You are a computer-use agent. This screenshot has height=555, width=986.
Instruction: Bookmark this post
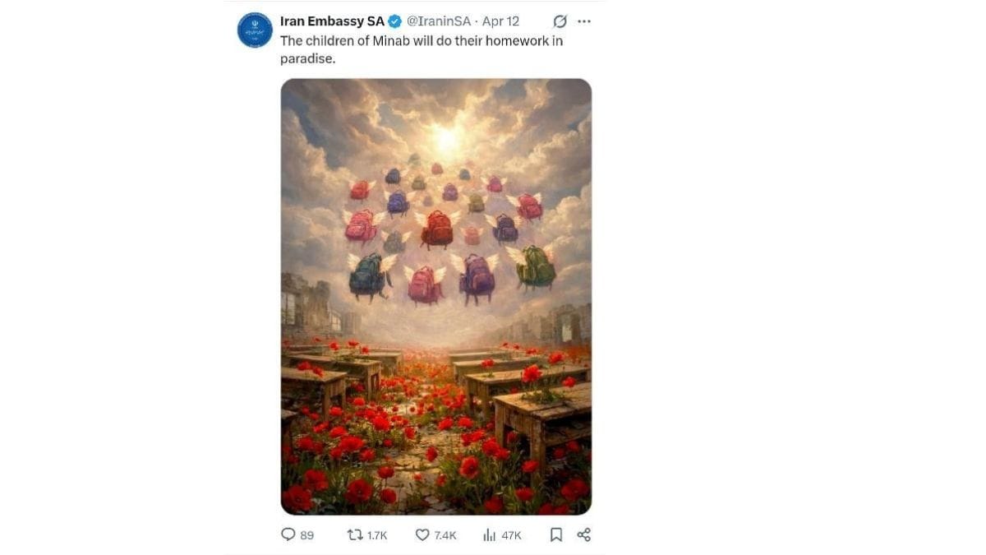[556, 534]
